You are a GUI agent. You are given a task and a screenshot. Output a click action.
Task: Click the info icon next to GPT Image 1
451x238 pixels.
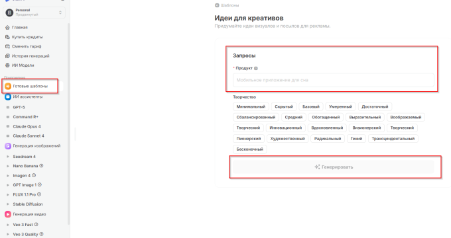tap(40, 184)
